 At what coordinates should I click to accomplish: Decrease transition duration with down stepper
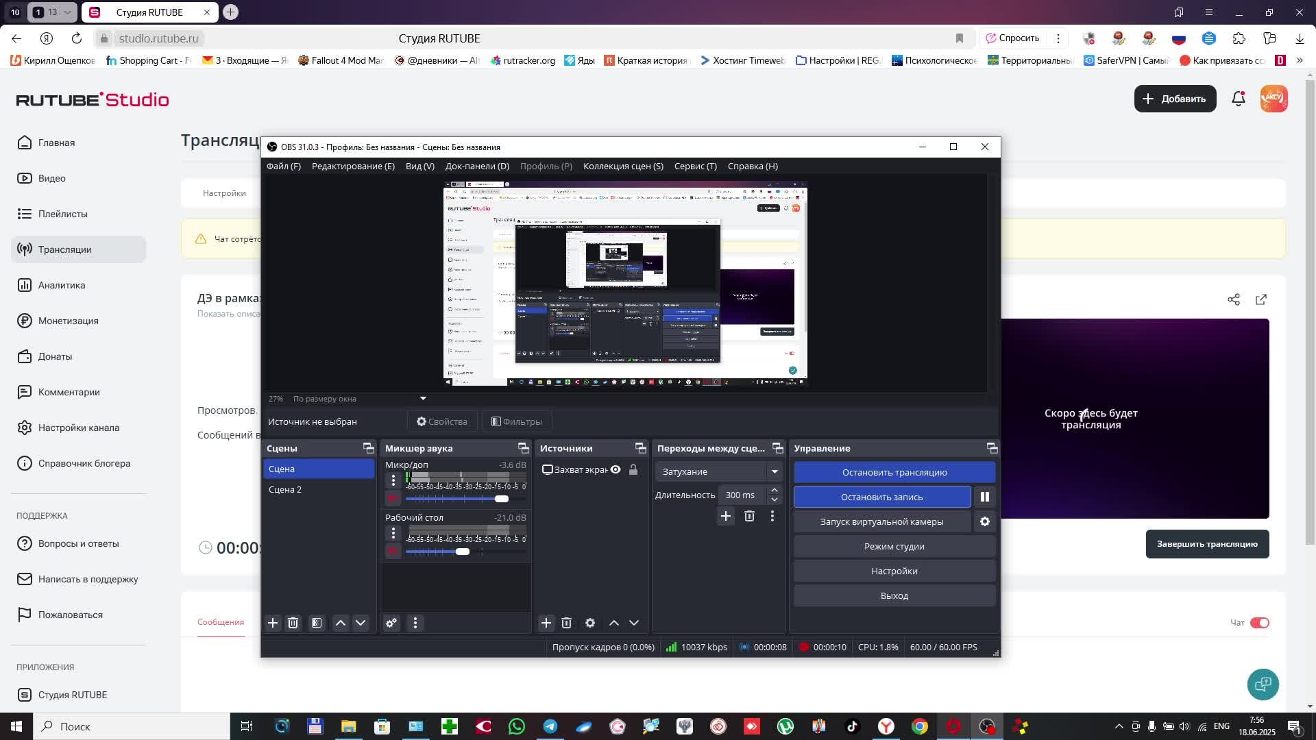tap(775, 500)
